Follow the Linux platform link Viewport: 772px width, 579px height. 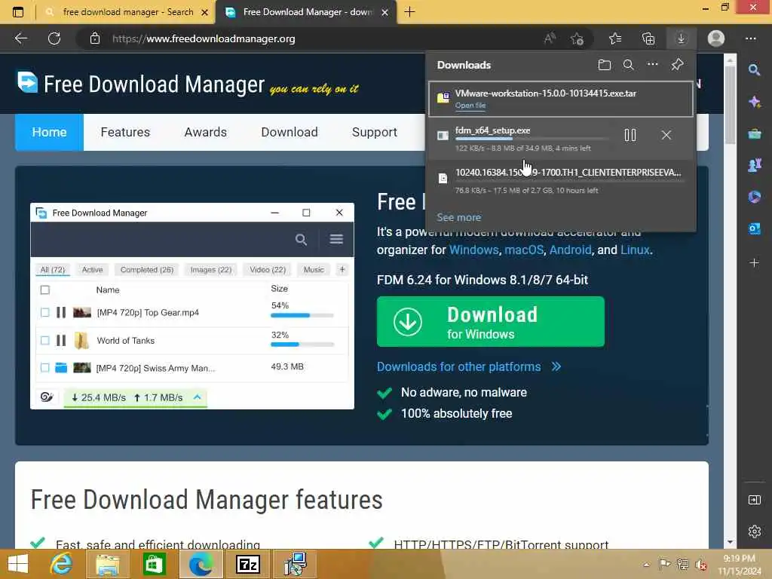tap(635, 250)
